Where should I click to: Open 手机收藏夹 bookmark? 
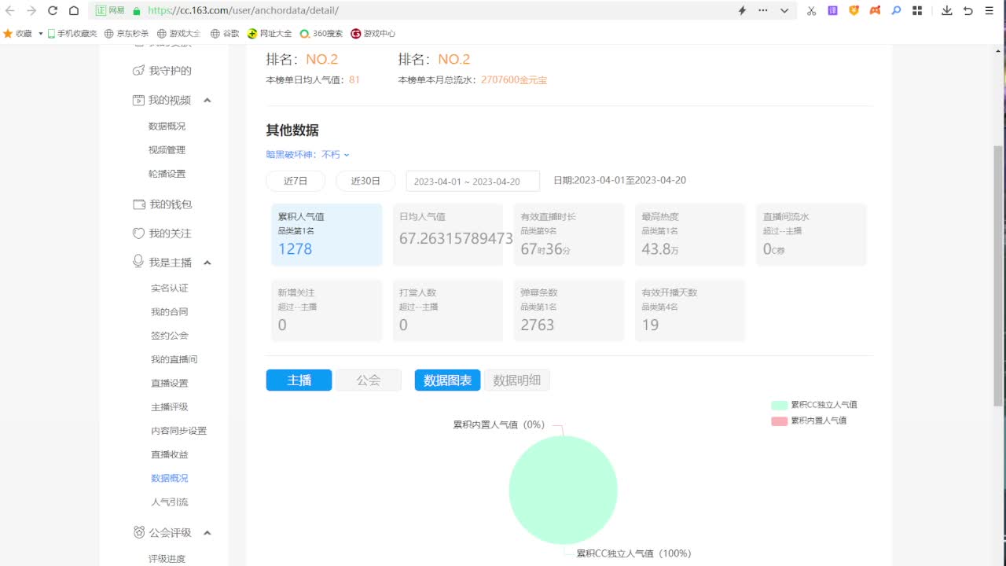pyautogui.click(x=72, y=34)
